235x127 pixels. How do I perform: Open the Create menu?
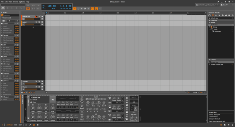[15, 2]
